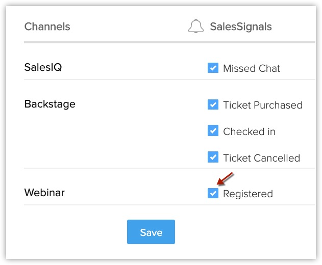This screenshot has width=322, height=265.
Task: Toggle the Ticket Purchased checkbox
Action: pos(213,104)
